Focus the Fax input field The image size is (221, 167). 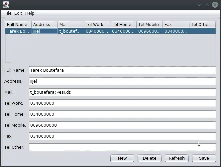(122, 136)
